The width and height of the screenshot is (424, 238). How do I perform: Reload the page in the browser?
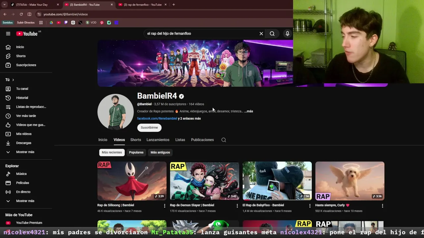point(21,14)
